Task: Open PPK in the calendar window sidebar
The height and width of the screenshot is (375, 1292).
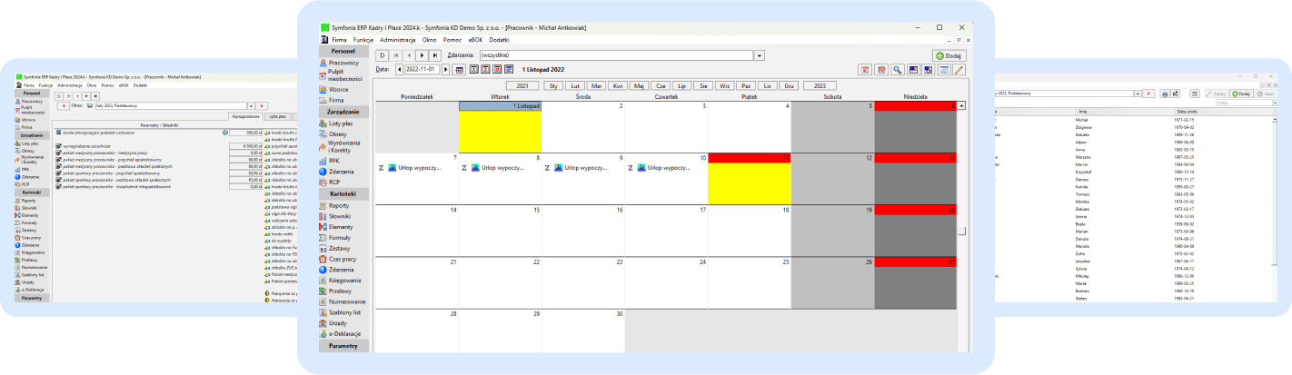Action: 334,160
